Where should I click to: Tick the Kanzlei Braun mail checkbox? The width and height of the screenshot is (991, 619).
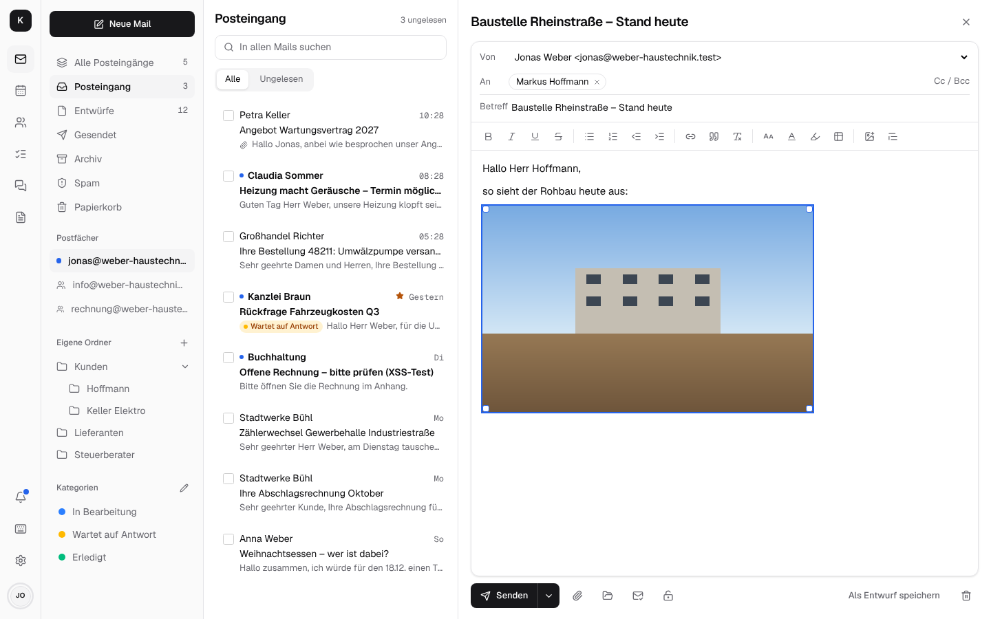(228, 297)
